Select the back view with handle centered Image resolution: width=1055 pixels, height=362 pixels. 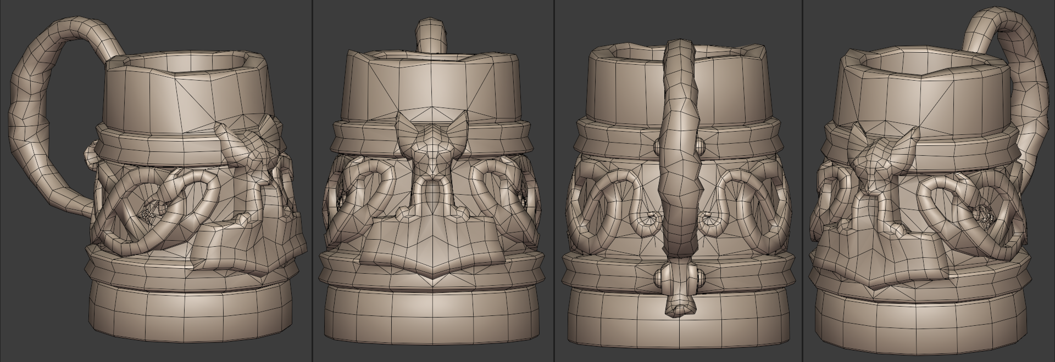pyautogui.click(x=678, y=181)
